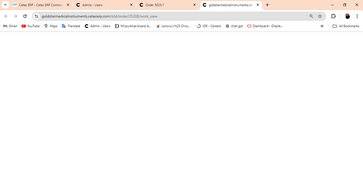Open the zoom magnifier icon in address bar
The height and width of the screenshot is (193, 363).
click(x=311, y=16)
